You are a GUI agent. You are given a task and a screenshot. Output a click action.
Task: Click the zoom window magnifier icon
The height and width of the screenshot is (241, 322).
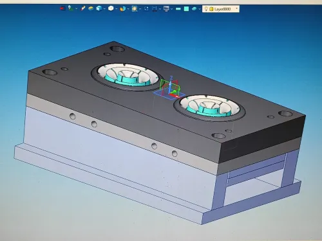135,9
